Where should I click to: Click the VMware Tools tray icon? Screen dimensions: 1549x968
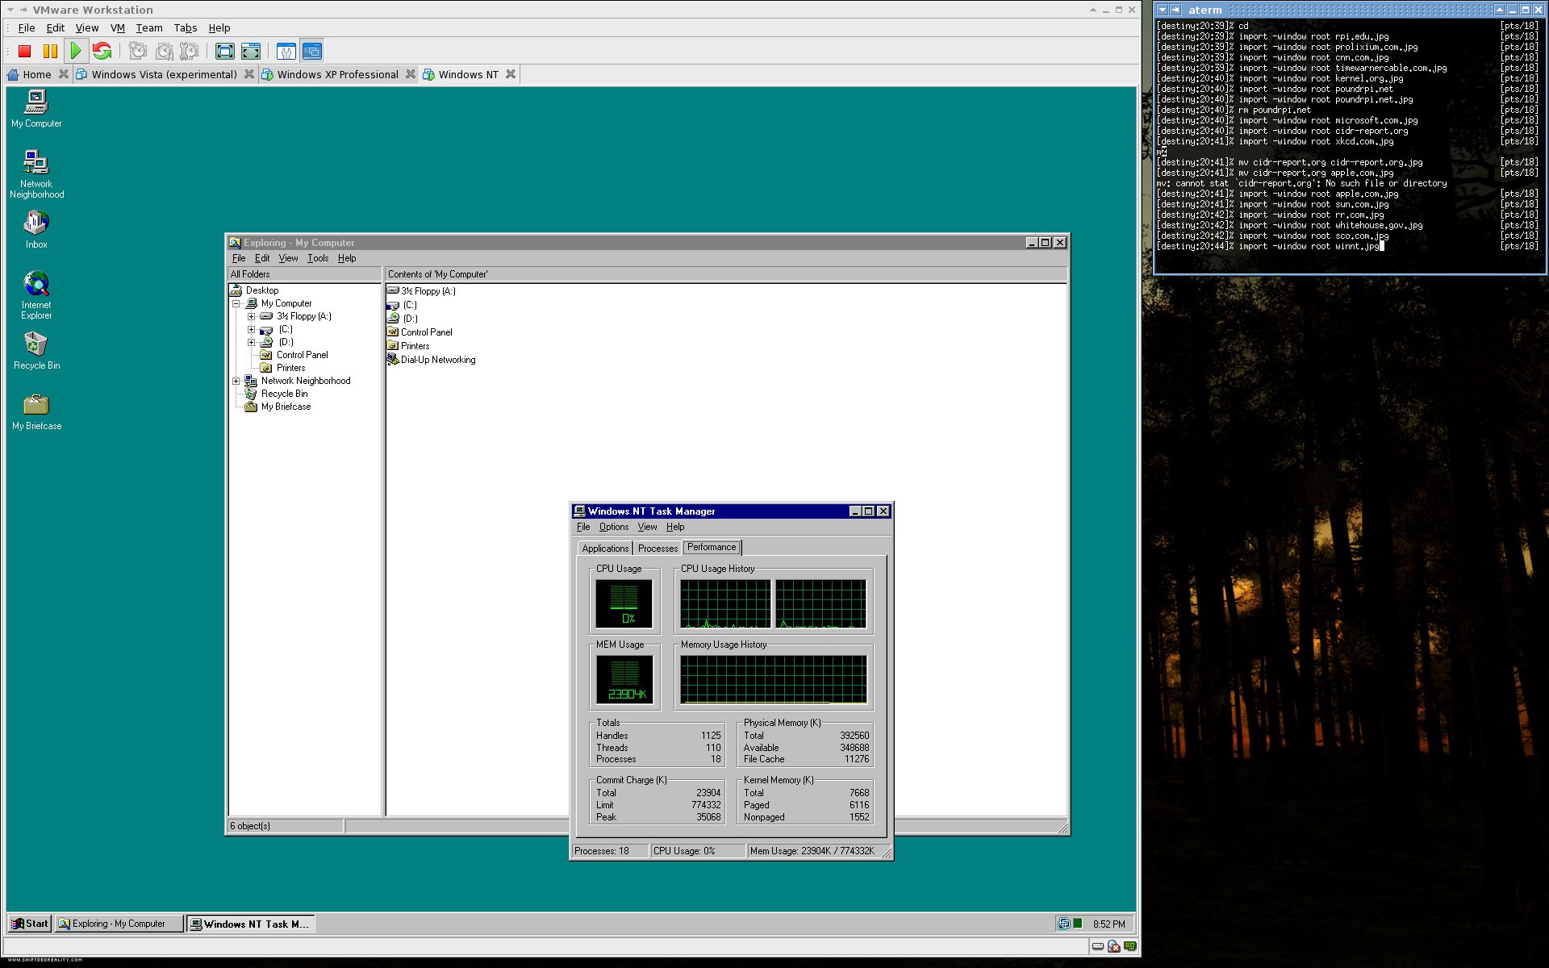[x=1063, y=924]
